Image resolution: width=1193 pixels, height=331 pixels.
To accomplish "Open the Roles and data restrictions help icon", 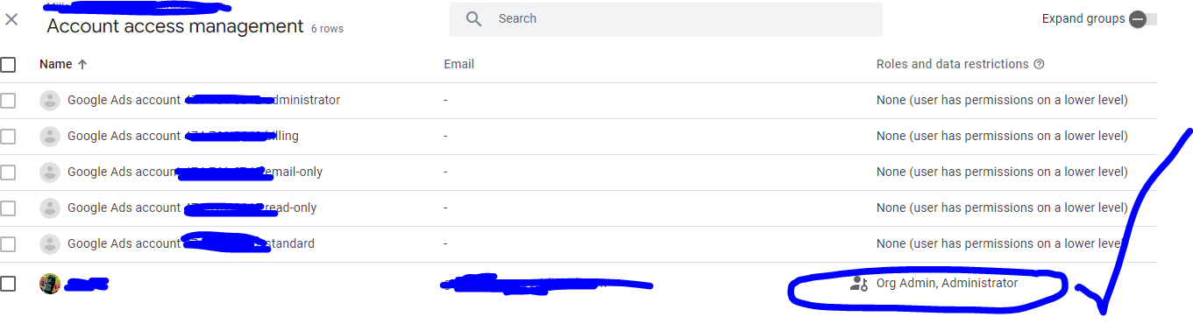I will tap(1040, 64).
